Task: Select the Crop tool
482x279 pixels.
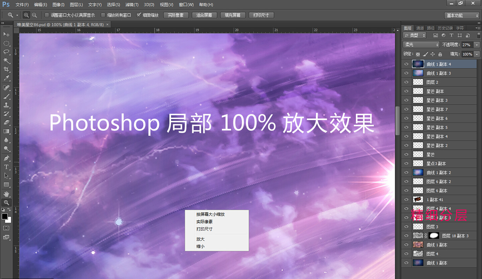Action: coord(6,69)
